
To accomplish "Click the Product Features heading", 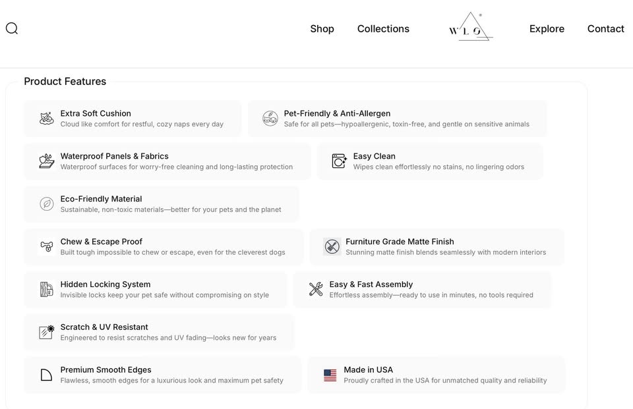I will point(65,82).
